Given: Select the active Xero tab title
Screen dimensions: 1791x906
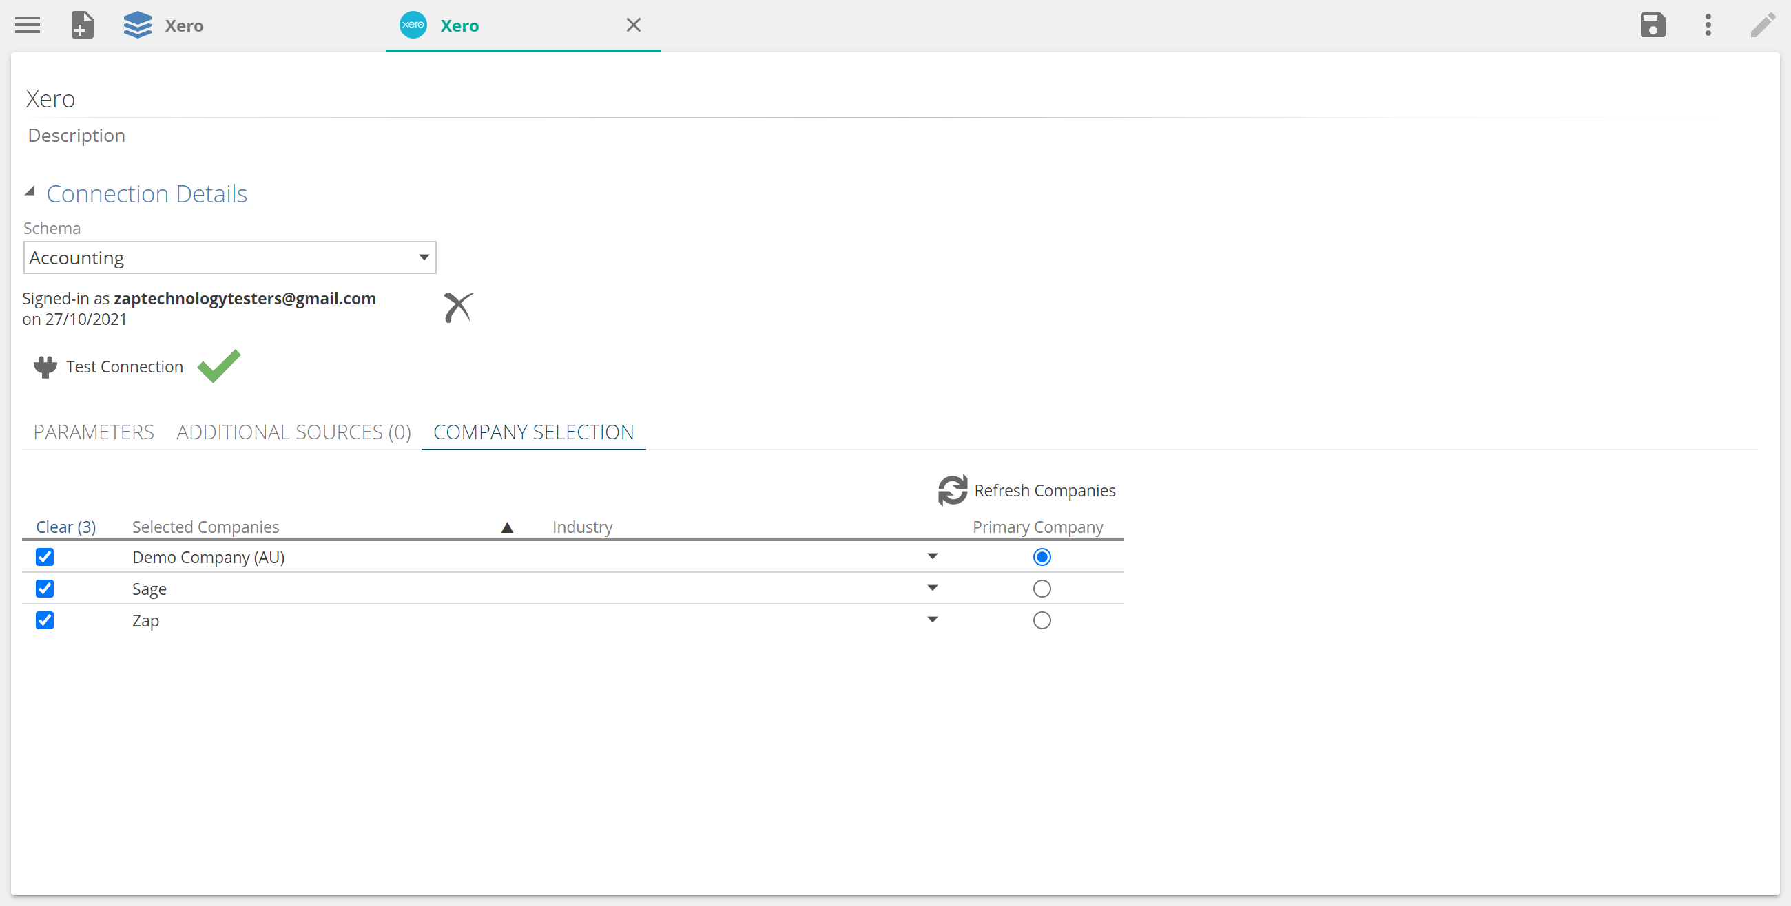Looking at the screenshot, I should coord(459,25).
